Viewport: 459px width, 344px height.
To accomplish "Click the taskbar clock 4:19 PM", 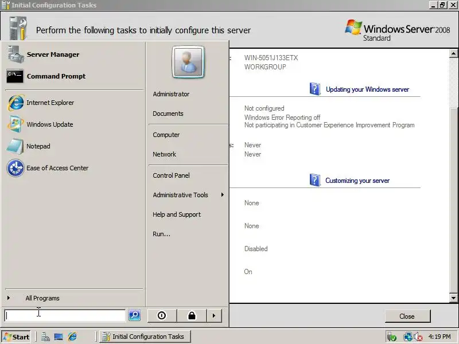I will [439, 337].
